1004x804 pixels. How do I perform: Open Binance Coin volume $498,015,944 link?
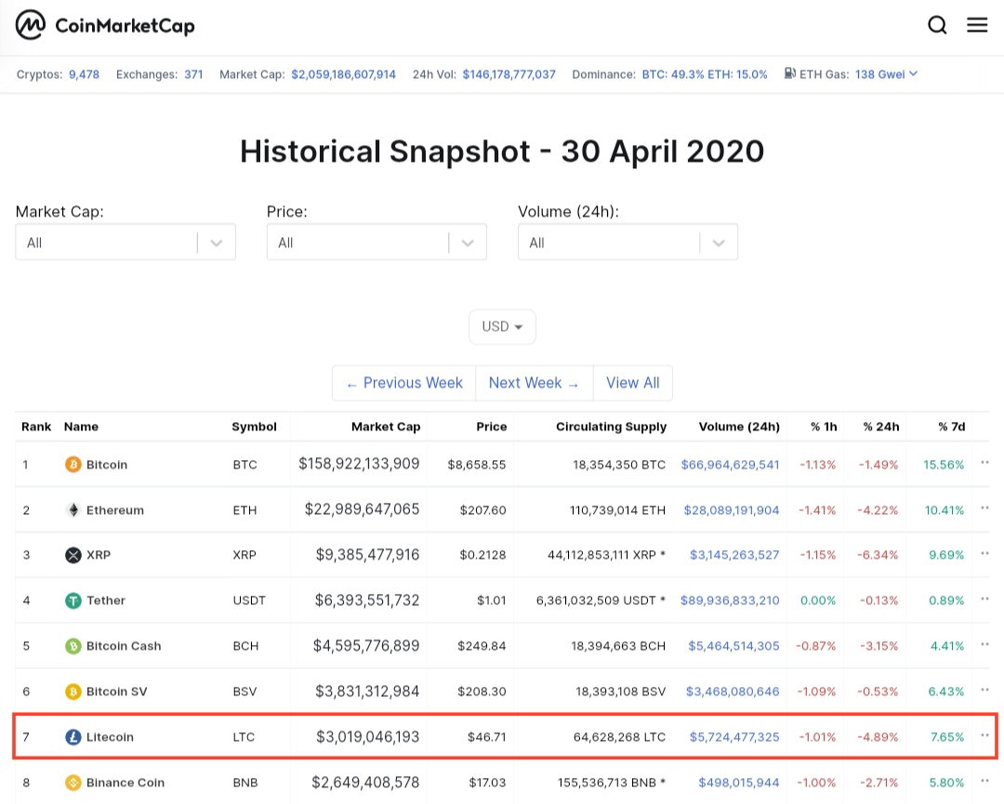739,783
